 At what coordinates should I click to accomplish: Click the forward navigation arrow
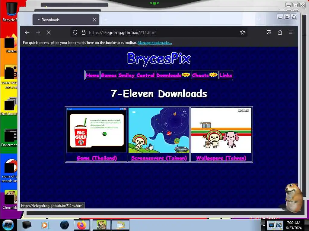pos(38,32)
